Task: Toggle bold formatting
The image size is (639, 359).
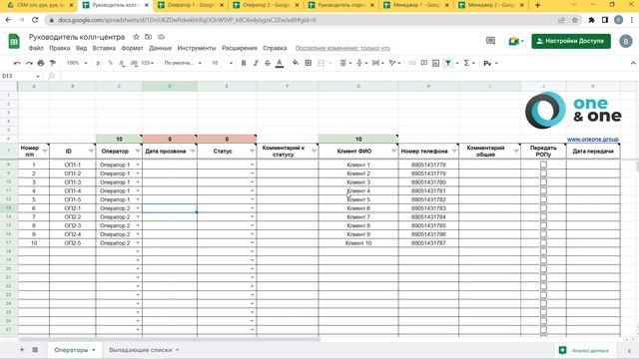Action: (x=244, y=63)
